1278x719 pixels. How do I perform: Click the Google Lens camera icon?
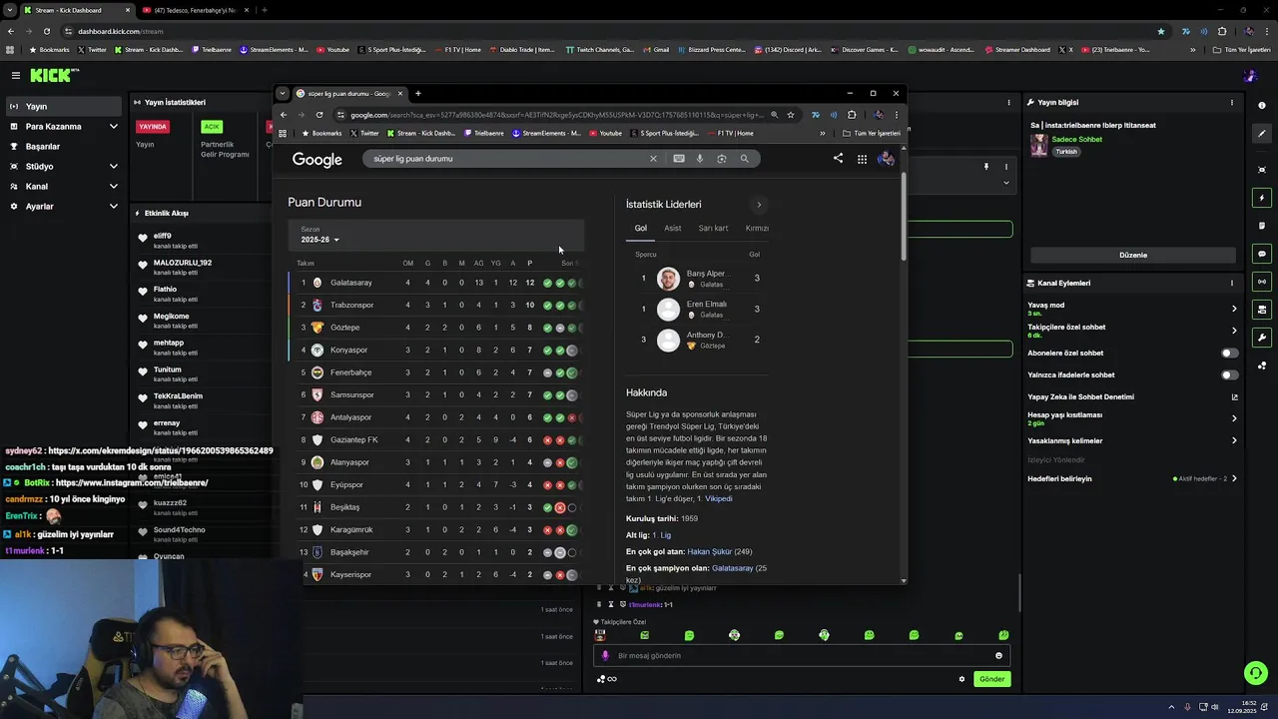722,159
